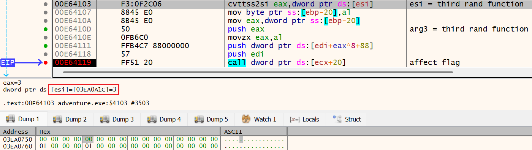Toggle breakpoint dot at address 00E6410A
The height and width of the screenshot is (150, 532).
click(x=46, y=21)
